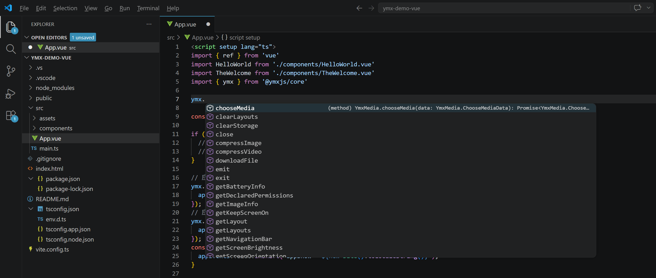Open the Selection menu

pyautogui.click(x=65, y=8)
